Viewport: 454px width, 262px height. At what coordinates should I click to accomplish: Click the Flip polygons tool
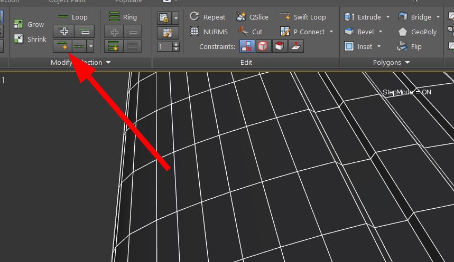[410, 46]
